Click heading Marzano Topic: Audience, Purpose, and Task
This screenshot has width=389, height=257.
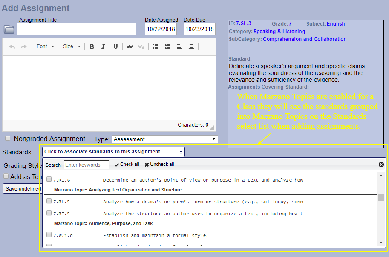coord(104,223)
